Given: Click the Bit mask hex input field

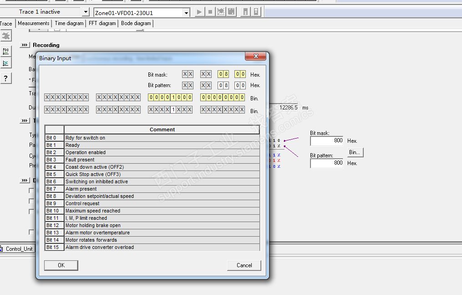Looking at the screenshot, I should 327,141.
